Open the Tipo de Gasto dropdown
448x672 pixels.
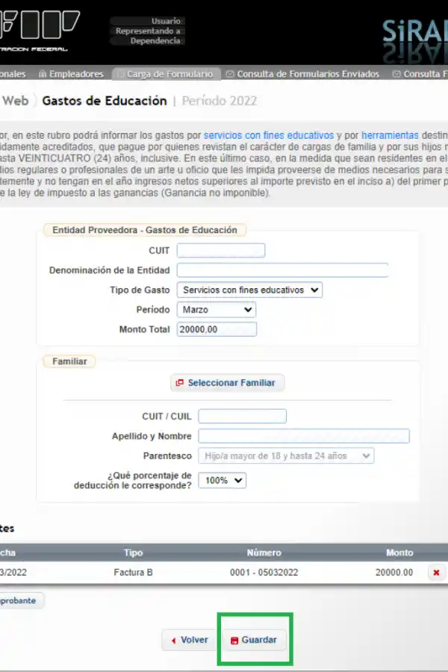click(249, 290)
